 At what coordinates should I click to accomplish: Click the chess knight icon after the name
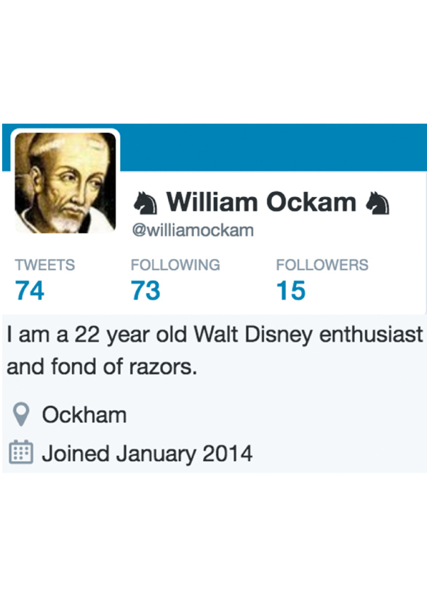pyautogui.click(x=378, y=203)
